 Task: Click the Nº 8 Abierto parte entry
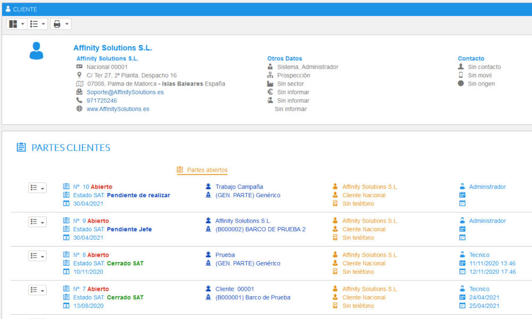(91, 255)
